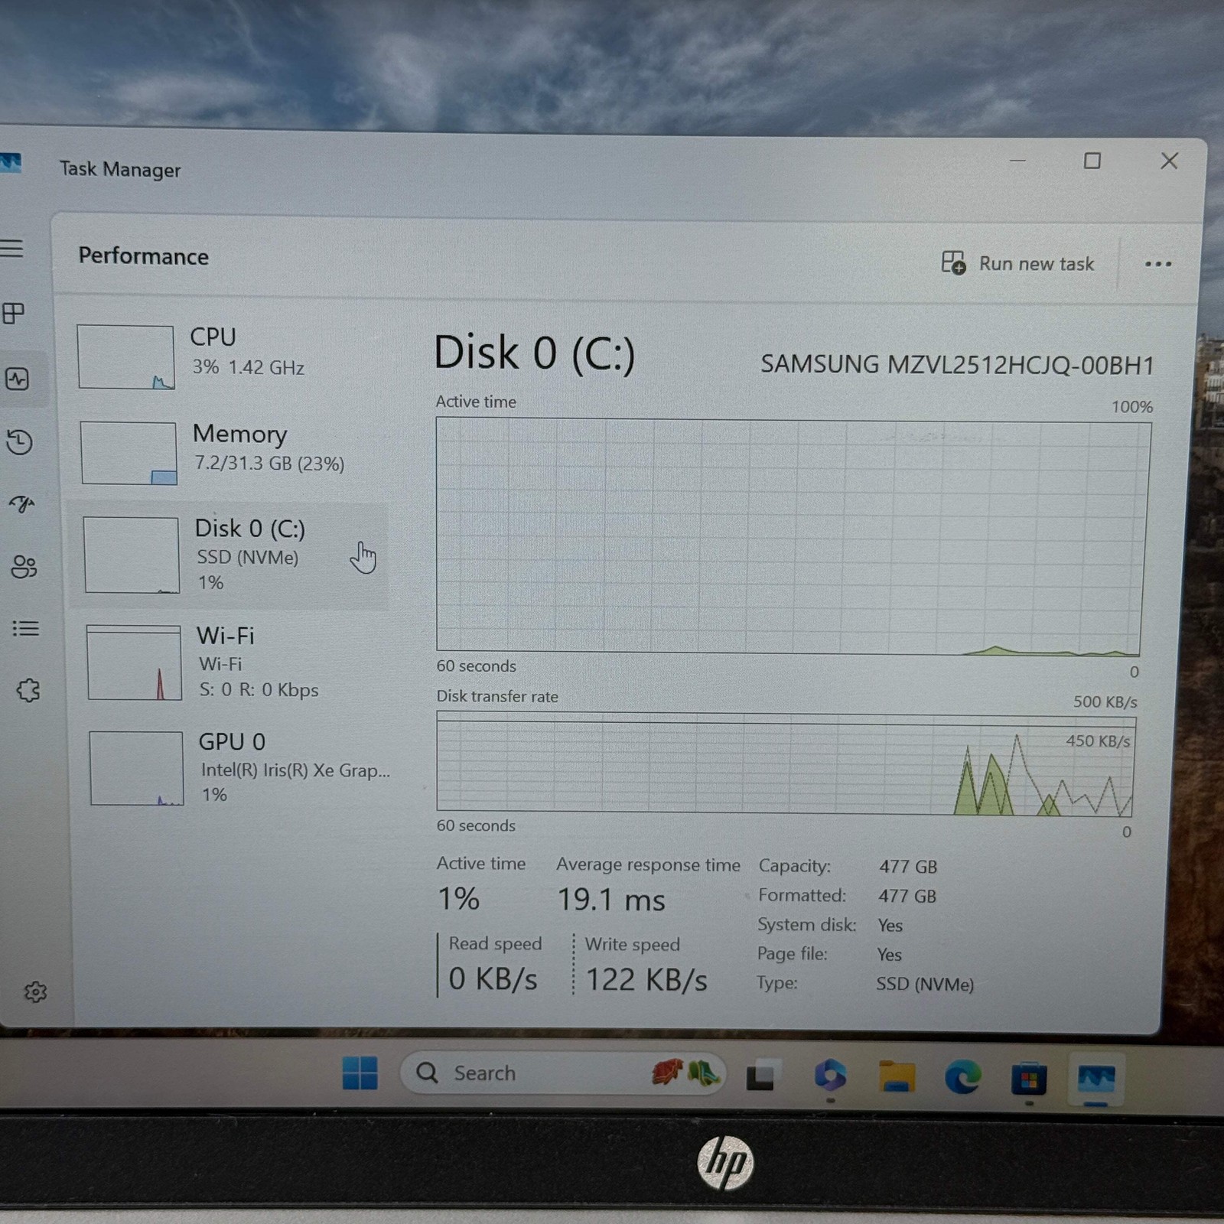
Task: Click the Task Manager title bar icon
Action: click(x=10, y=163)
